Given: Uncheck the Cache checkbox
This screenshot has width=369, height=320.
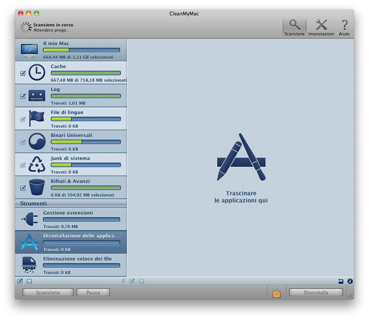Looking at the screenshot, I should click(x=23, y=73).
